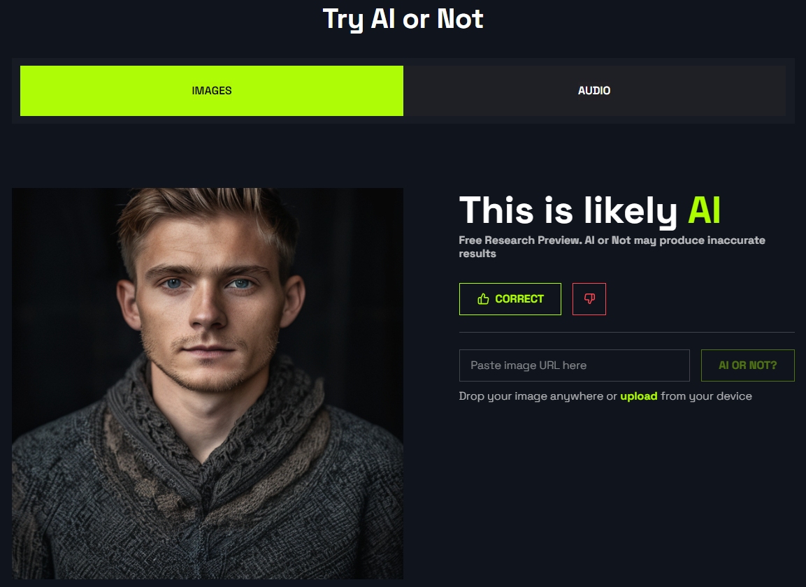
Task: Click the from your device text
Action: click(706, 396)
